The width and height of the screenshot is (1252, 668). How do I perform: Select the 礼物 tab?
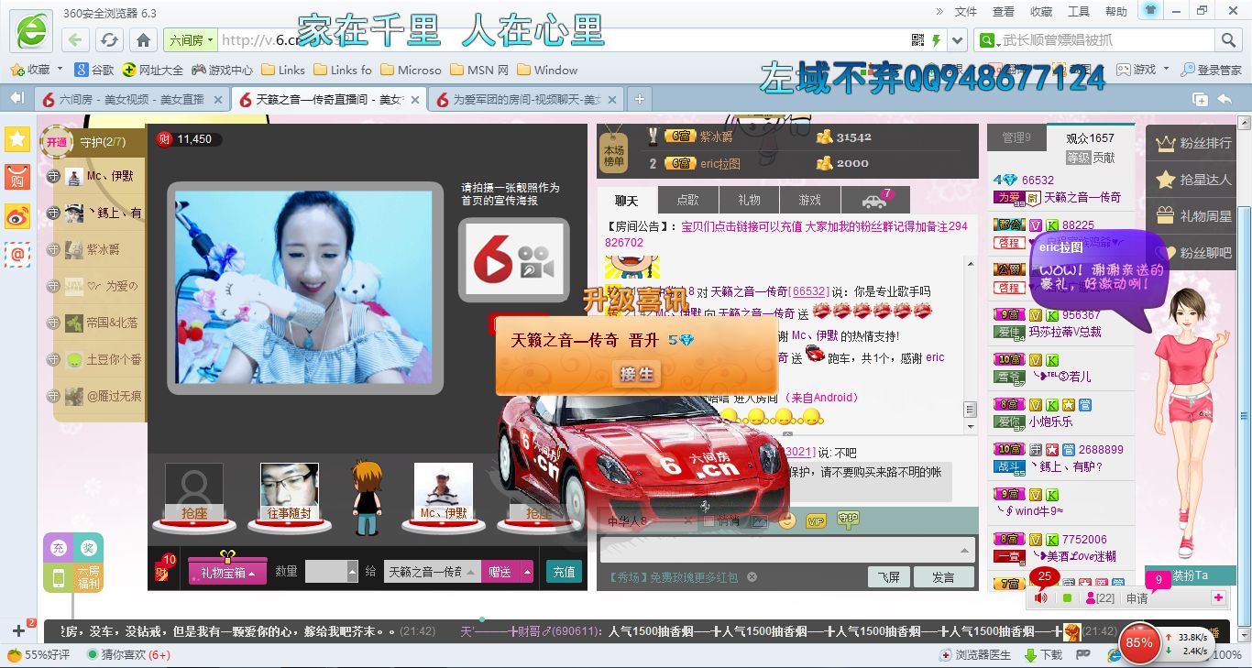click(x=749, y=200)
